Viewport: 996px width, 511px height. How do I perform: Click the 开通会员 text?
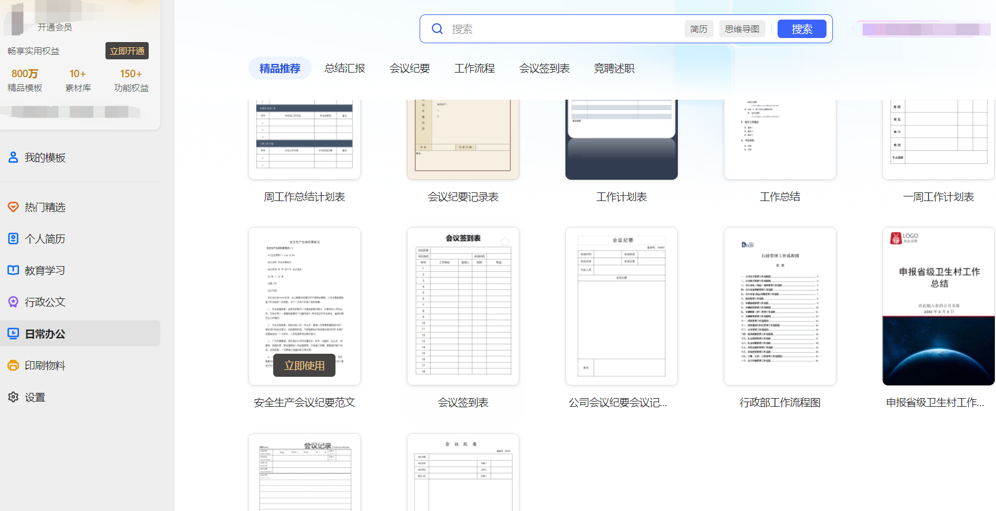click(x=55, y=27)
